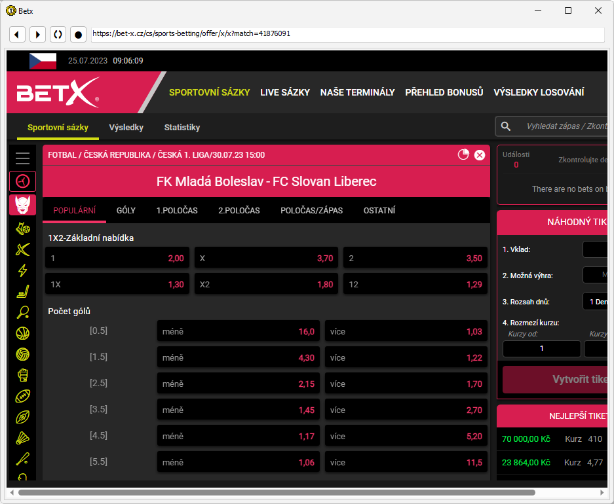Click the yellow X icon in the sidebar
The height and width of the screenshot is (504, 614).
pyautogui.click(x=23, y=249)
